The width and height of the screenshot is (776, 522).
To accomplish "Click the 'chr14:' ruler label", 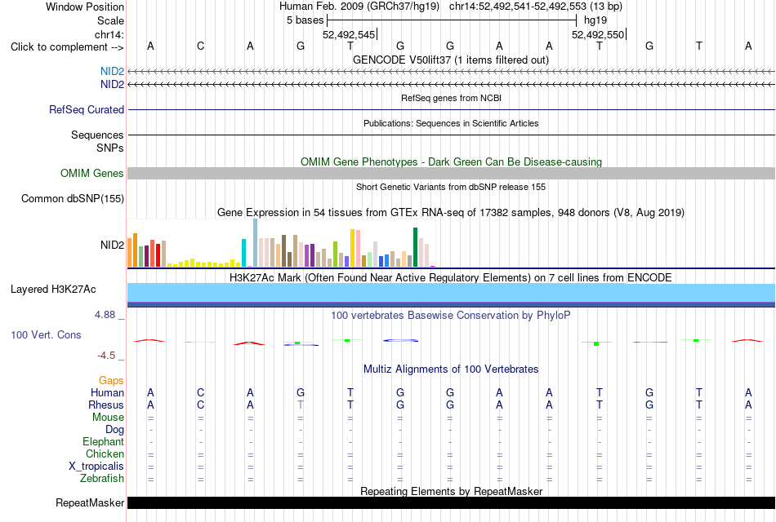I will (x=109, y=34).
